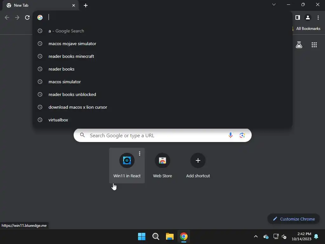Click the back navigation arrow
Viewport: 325px width, 244px height.
tap(7, 17)
